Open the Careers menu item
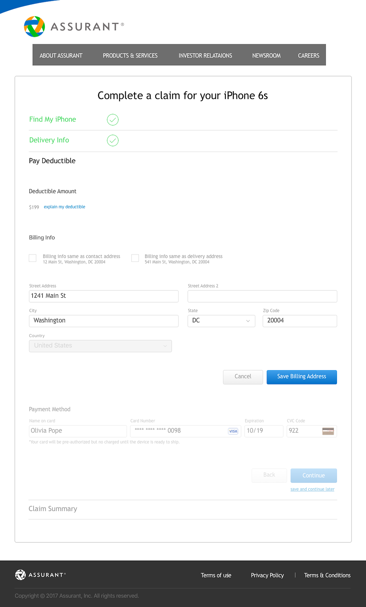This screenshot has height=607, width=366. (308, 55)
